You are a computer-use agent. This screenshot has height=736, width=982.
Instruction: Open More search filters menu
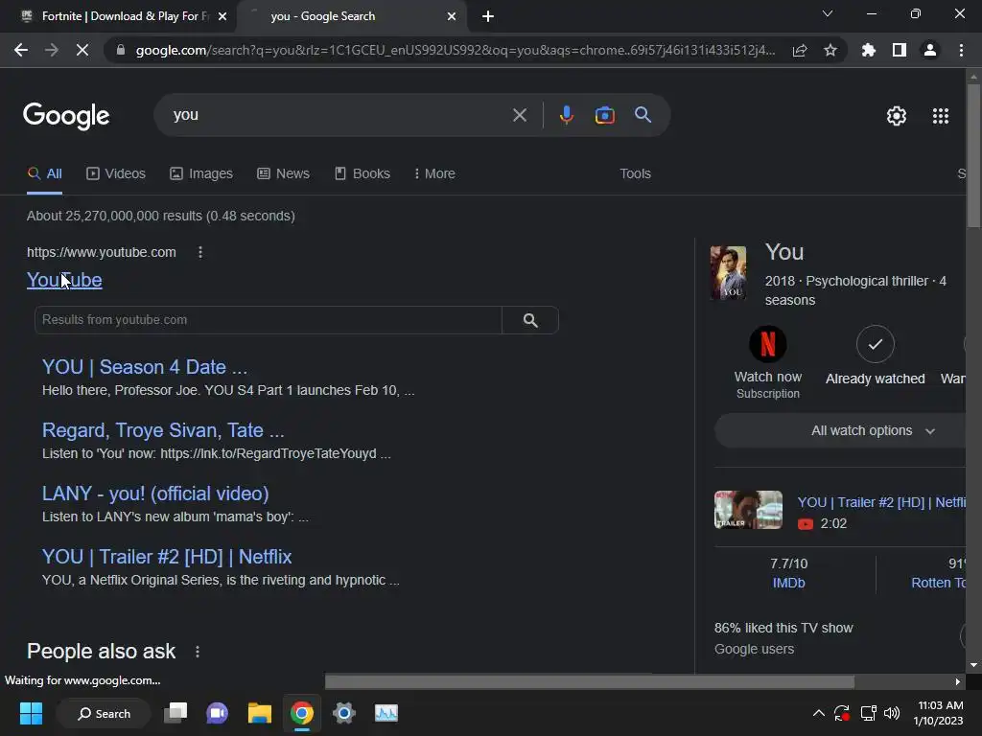pyautogui.click(x=434, y=173)
